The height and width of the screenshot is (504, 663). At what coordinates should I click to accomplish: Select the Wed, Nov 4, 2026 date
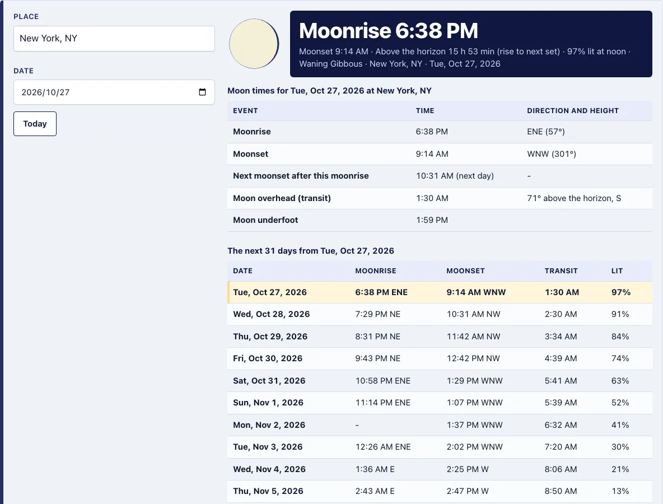[269, 469]
